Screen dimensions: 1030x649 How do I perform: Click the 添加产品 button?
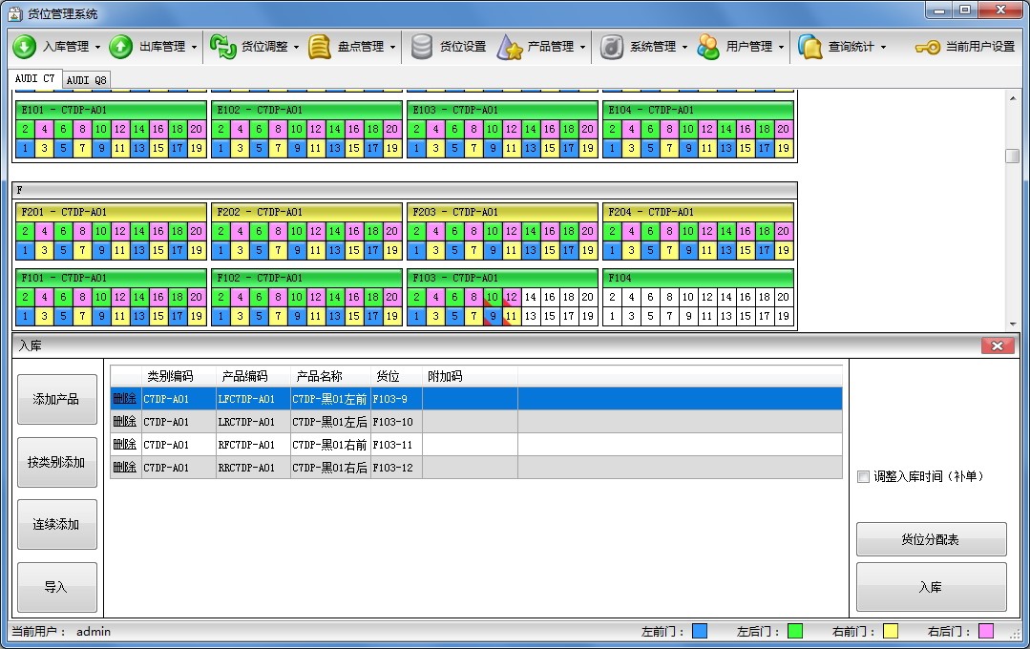56,399
